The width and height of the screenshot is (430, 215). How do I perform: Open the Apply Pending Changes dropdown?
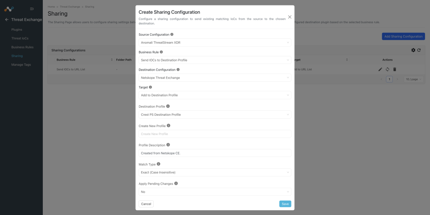[215, 191]
